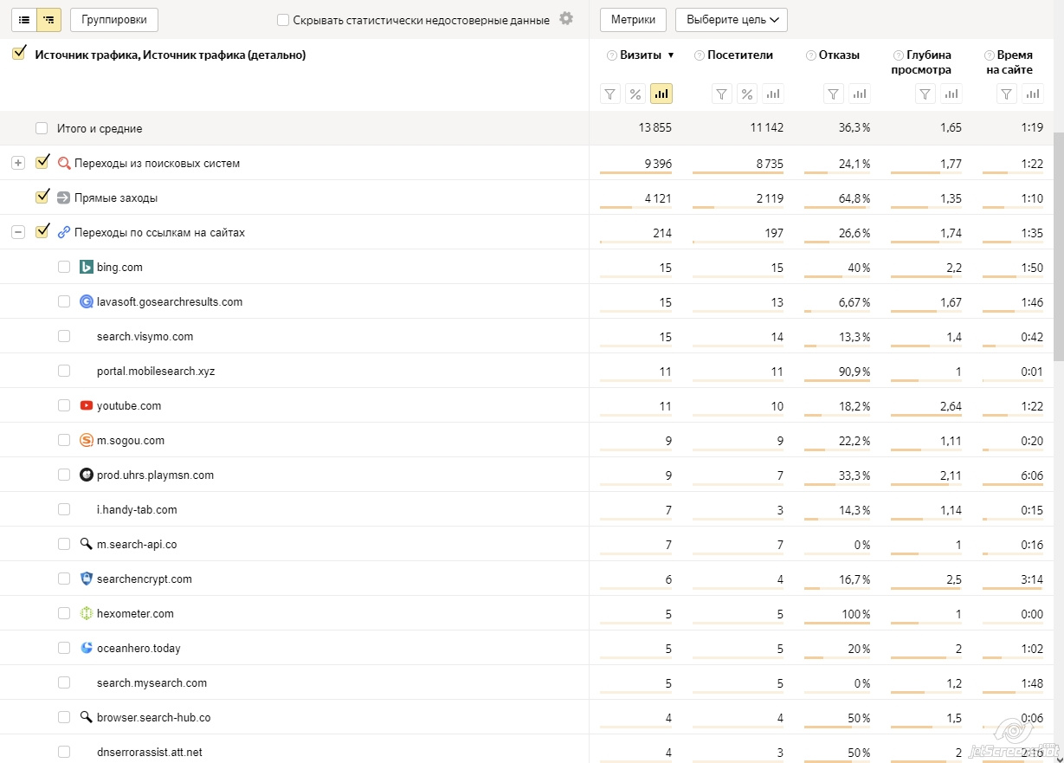This screenshot has height=763, width=1064.
Task: Uncheck the Прямые заходы checkbox
Action: click(x=42, y=197)
